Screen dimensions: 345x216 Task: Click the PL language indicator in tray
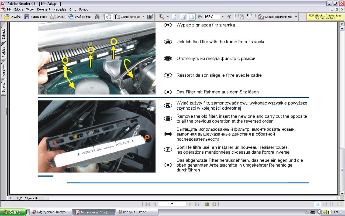307,212
